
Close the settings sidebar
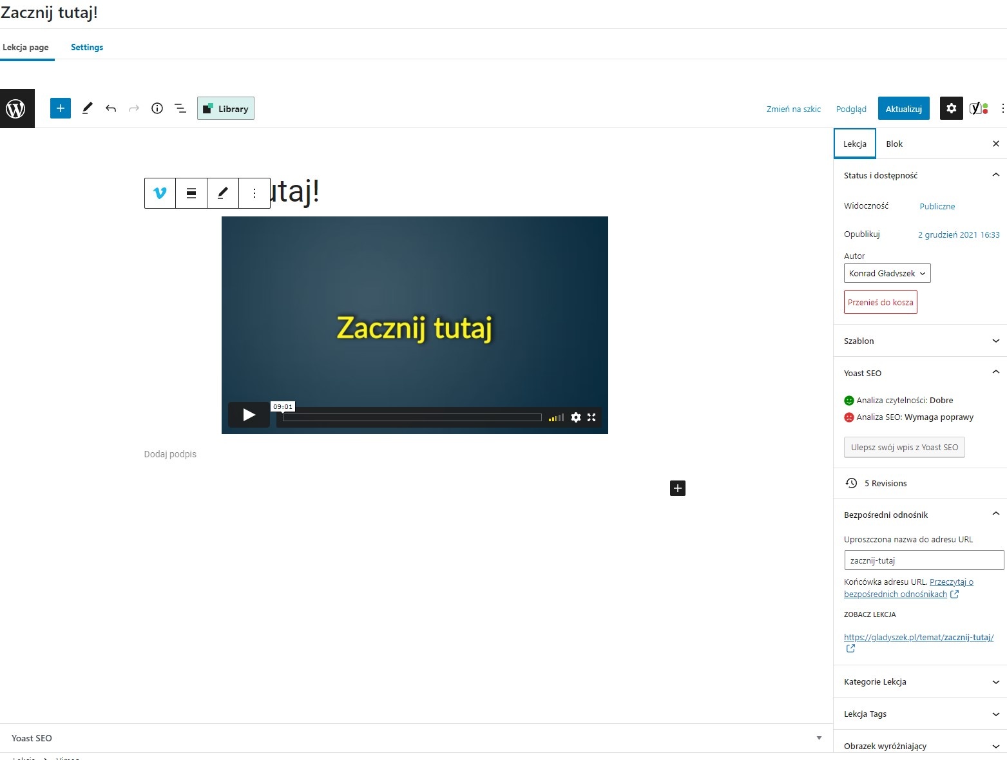[x=995, y=144]
